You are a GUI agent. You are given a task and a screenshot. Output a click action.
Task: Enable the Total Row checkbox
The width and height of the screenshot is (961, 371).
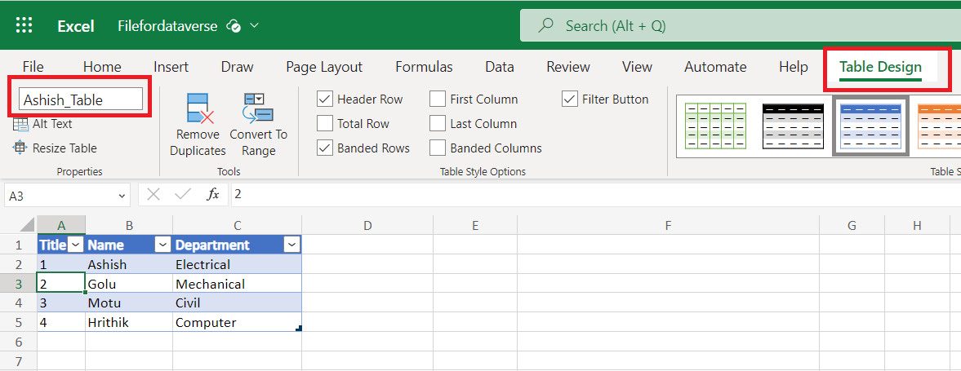click(x=324, y=124)
